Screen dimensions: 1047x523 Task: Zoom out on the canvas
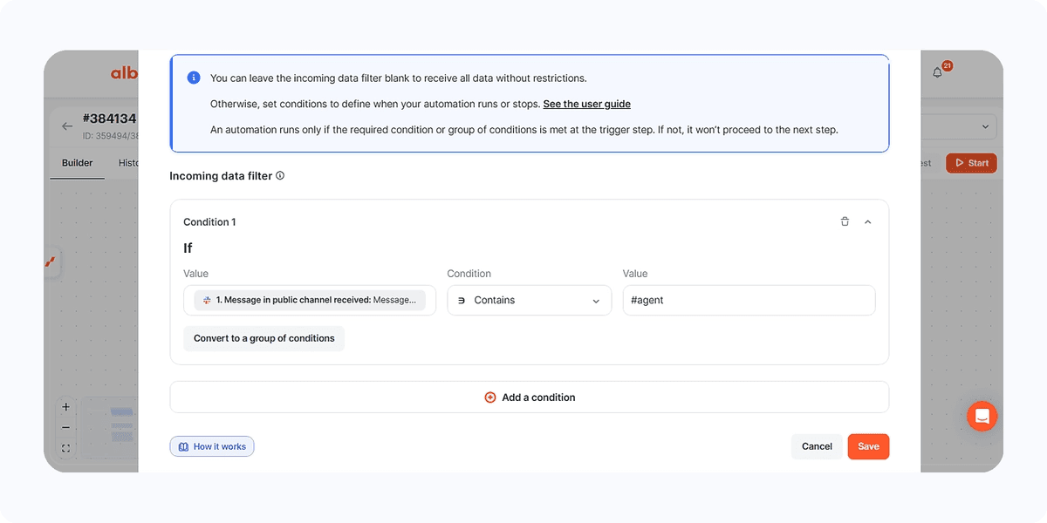tap(66, 427)
